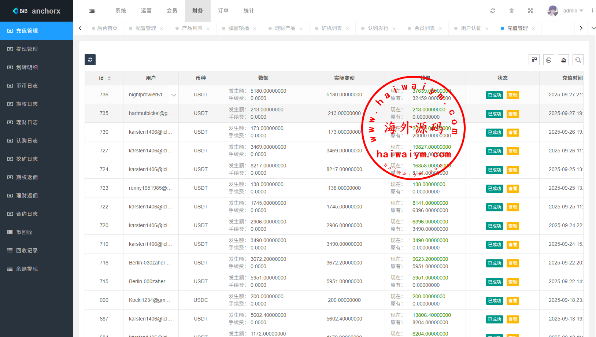Viewport: 596px width, 337px height.
Task: Click the sidebar collapse icon in top bar
Action: point(92,11)
